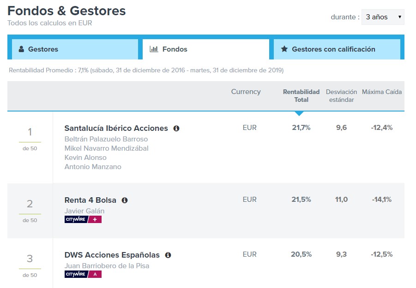416x288 pixels.
Task: Click the Currency column header
Action: [x=246, y=92]
